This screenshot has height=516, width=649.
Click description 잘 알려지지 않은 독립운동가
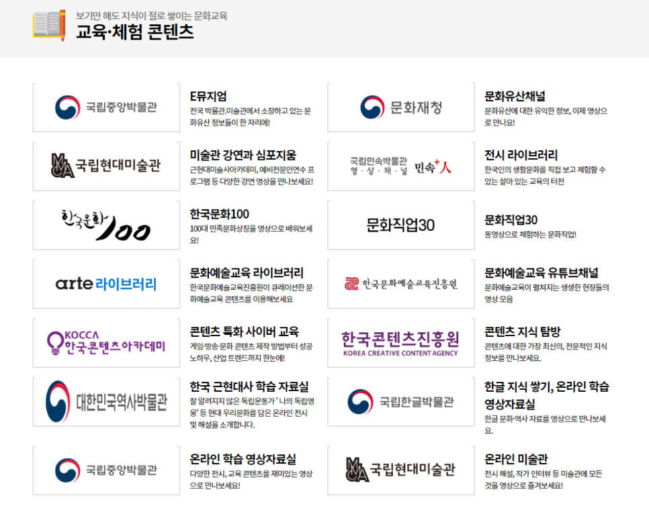252,413
